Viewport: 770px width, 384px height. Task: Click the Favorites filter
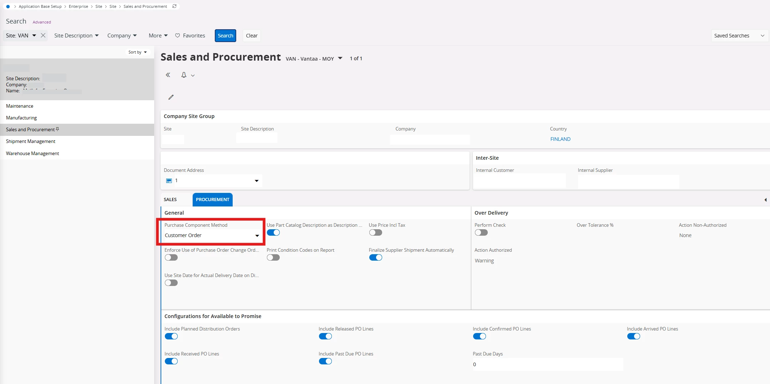click(190, 35)
